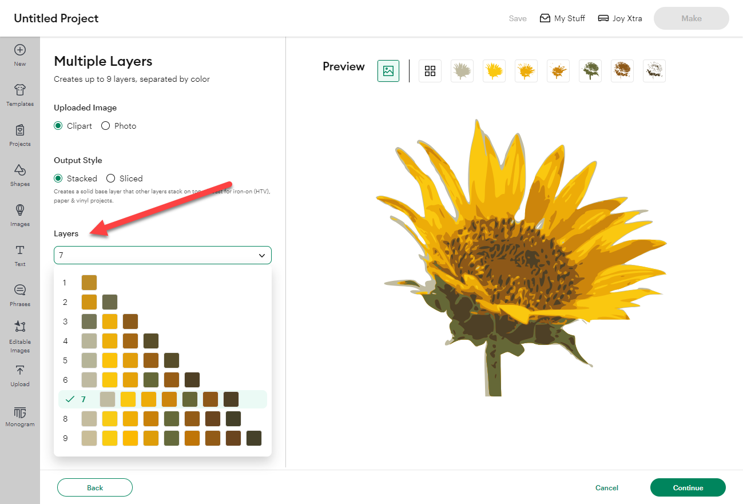Open the My Stuff section

(562, 18)
